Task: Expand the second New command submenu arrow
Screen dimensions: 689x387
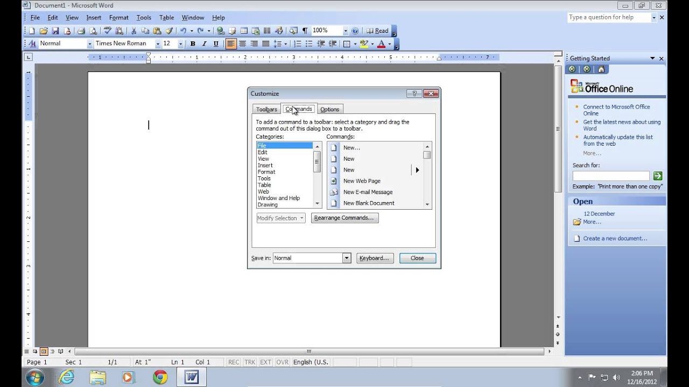Action: coord(417,170)
